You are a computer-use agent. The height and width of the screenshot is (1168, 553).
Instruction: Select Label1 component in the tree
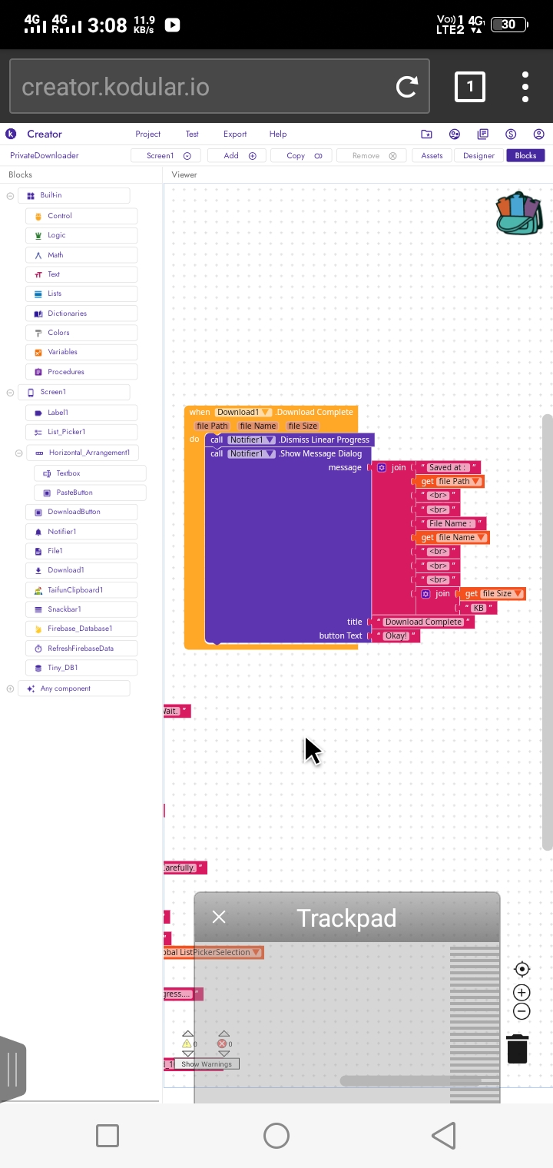click(81, 413)
